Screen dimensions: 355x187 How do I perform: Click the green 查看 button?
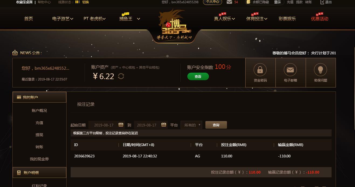(198, 76)
